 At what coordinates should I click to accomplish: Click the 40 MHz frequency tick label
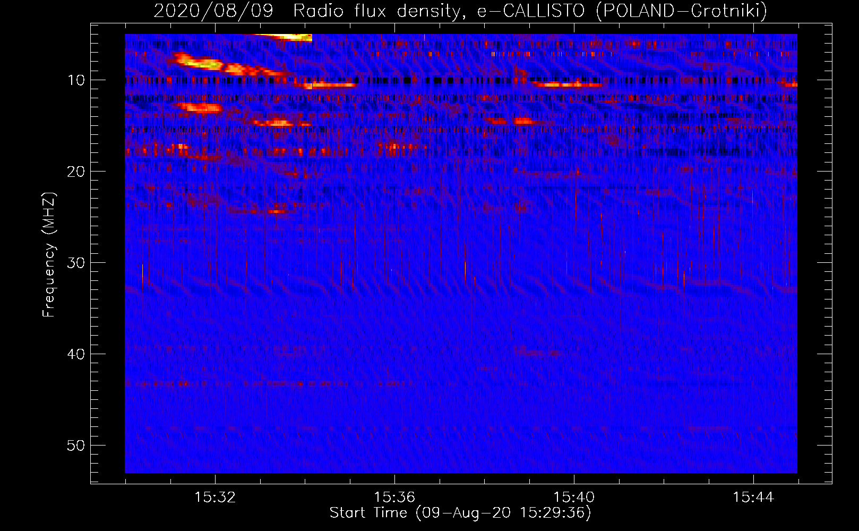tap(76, 354)
